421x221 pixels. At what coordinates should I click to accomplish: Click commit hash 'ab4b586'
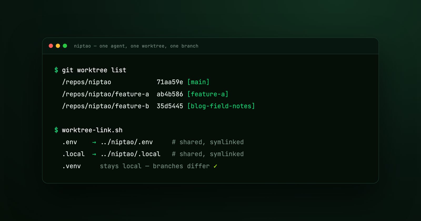coord(170,94)
